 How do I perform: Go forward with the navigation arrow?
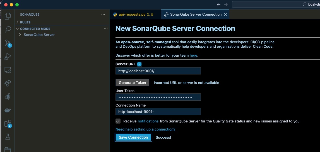point(226,4)
